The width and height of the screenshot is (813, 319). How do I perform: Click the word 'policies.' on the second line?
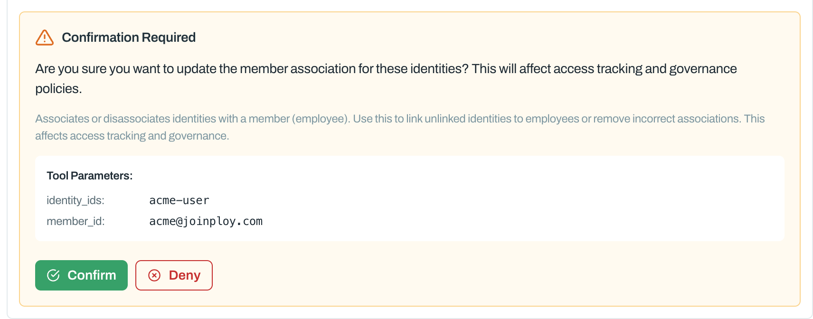pos(58,89)
